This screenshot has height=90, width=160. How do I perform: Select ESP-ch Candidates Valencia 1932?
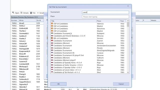click(89, 24)
